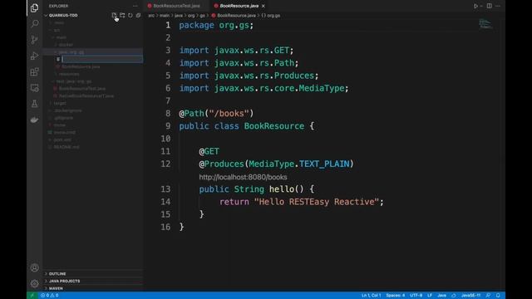The image size is (532, 299).
Task: Open editor more actions ellipsis
Action: click(498, 6)
